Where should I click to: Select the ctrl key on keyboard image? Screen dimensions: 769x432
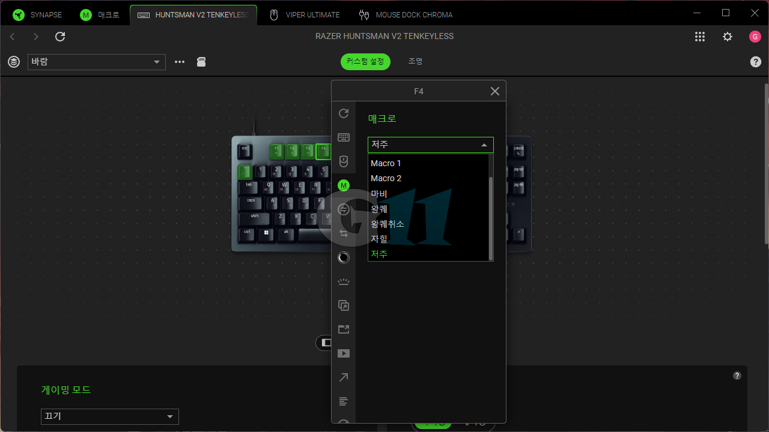248,235
